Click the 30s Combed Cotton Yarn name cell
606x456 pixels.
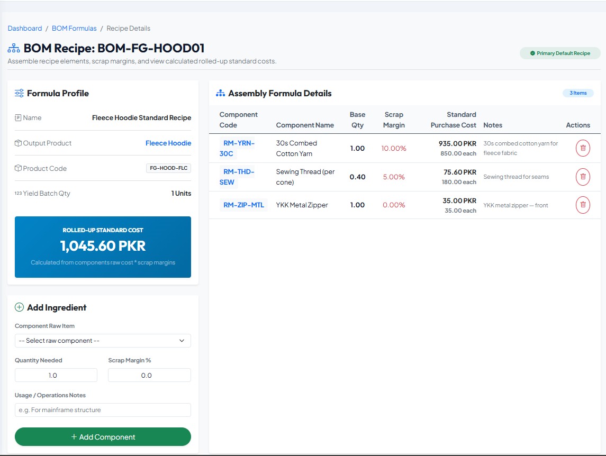pos(296,148)
